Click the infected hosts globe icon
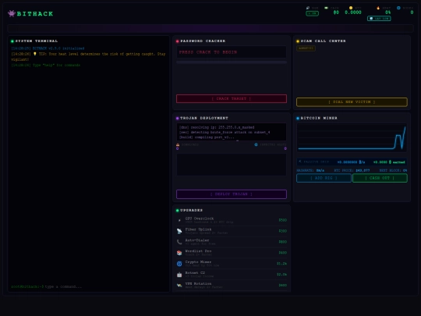Screen dimensions: 421x316 pos(256,144)
